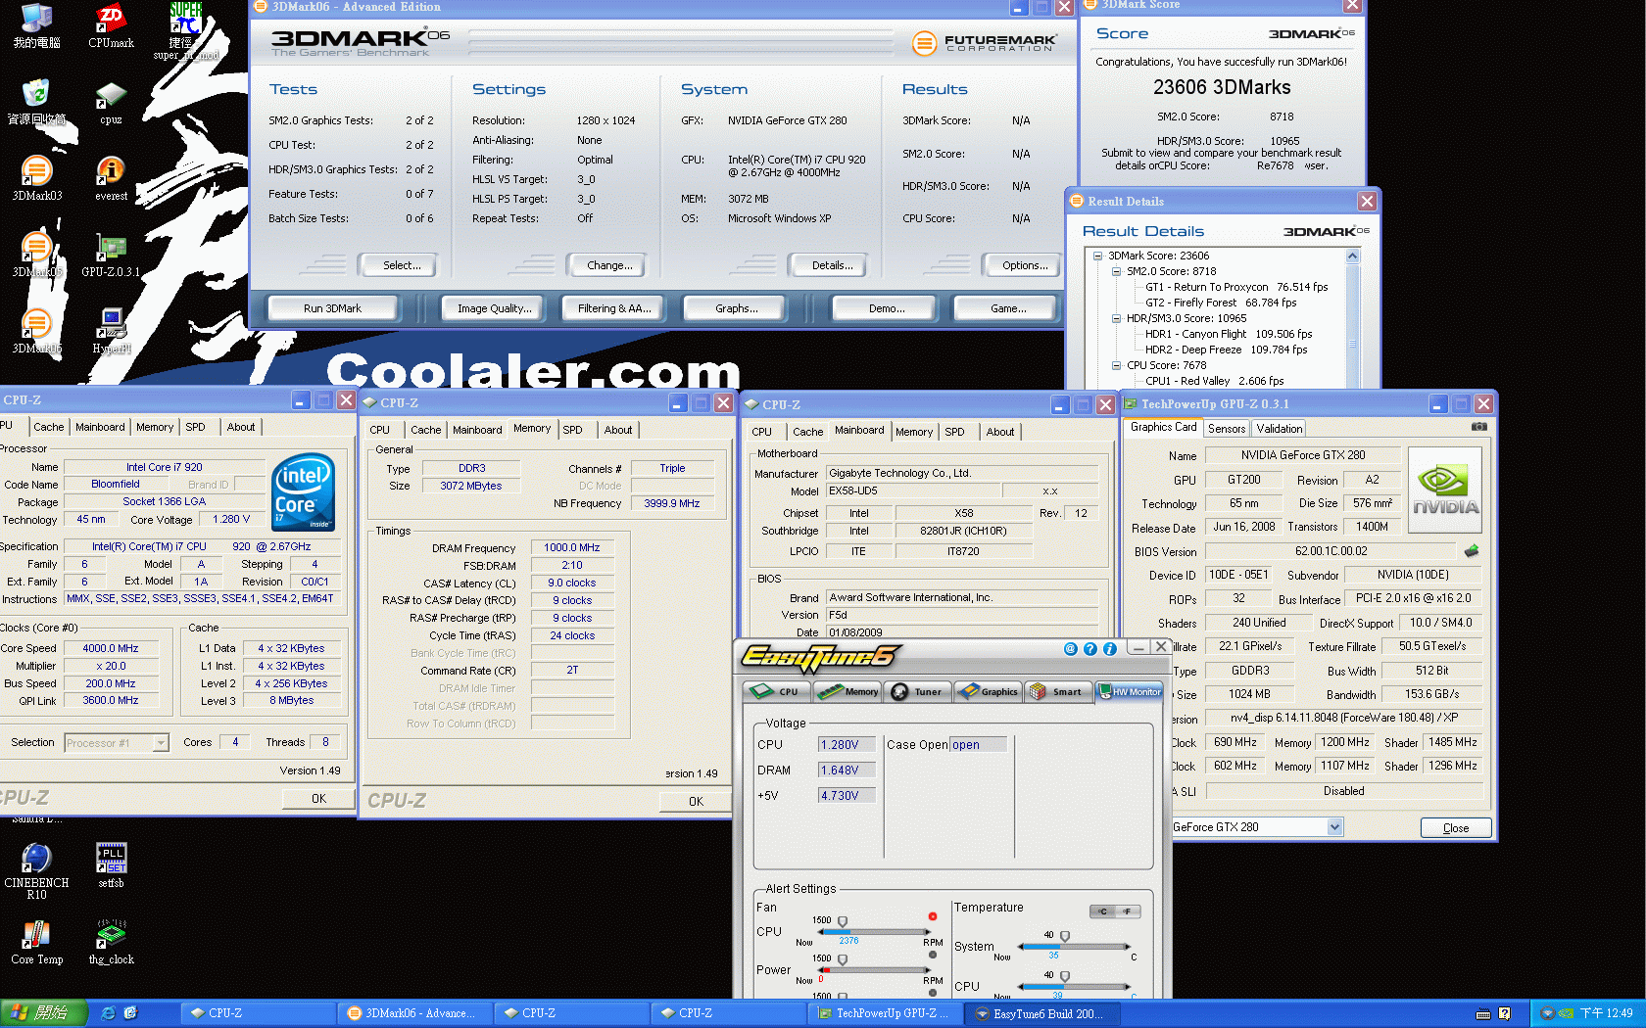Collapse the 3DMark Score tree node
This screenshot has width=1646, height=1028.
click(x=1098, y=256)
